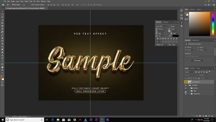
Task: Open the font size dropdown
Action: pyautogui.click(x=165, y=29)
